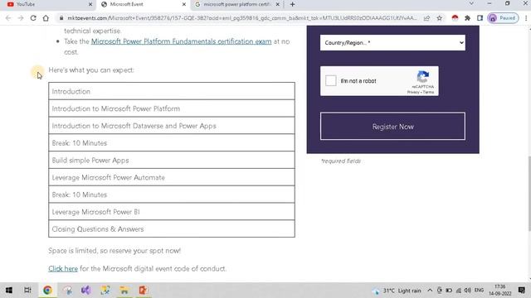Screen dimensions: 531x298
Task: Click the Register Now button
Action: [x=392, y=127]
